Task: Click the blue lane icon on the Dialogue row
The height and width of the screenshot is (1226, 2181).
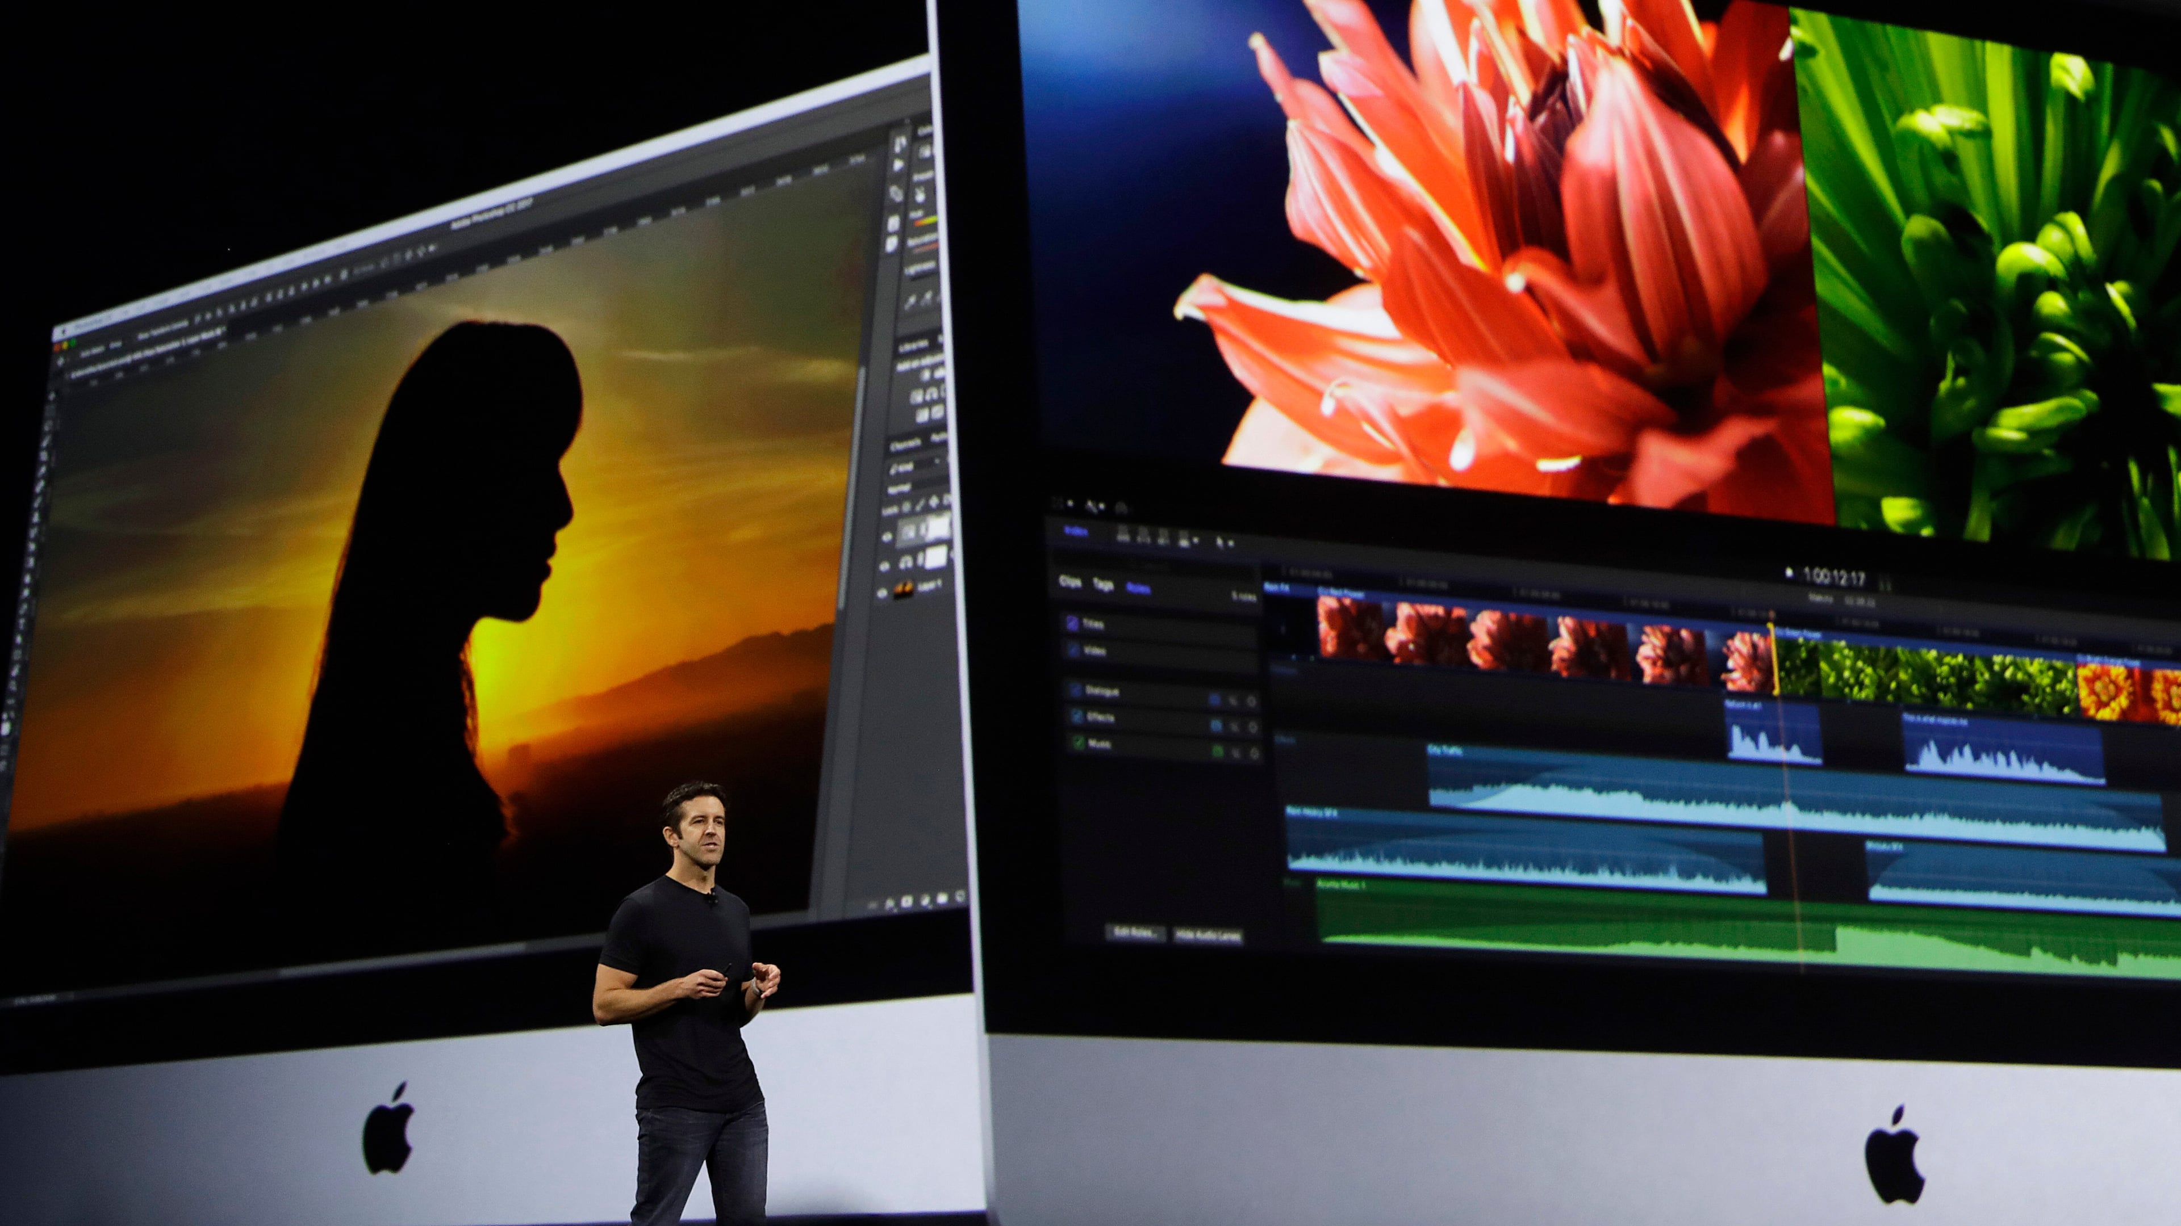Action: click(x=1215, y=700)
